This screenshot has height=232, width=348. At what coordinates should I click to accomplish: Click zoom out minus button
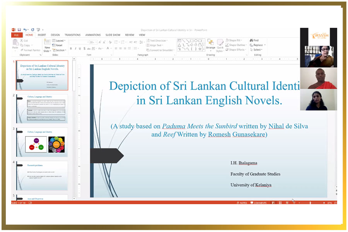[299, 203]
